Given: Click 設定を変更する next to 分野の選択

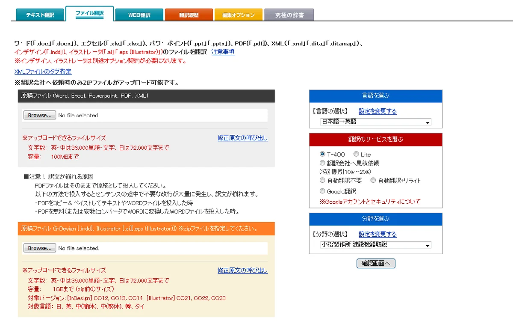Looking at the screenshot, I should pos(377,234).
